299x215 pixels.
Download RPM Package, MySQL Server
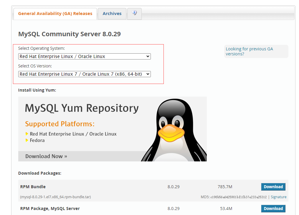(x=273, y=209)
